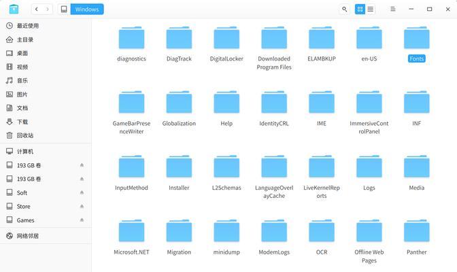Select the ImmersiveControlPanel folder
Image resolution: width=457 pixels, height=272 pixels.
tap(369, 113)
